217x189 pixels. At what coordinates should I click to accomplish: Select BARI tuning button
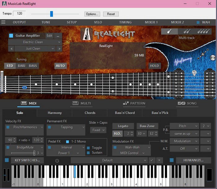22,66
